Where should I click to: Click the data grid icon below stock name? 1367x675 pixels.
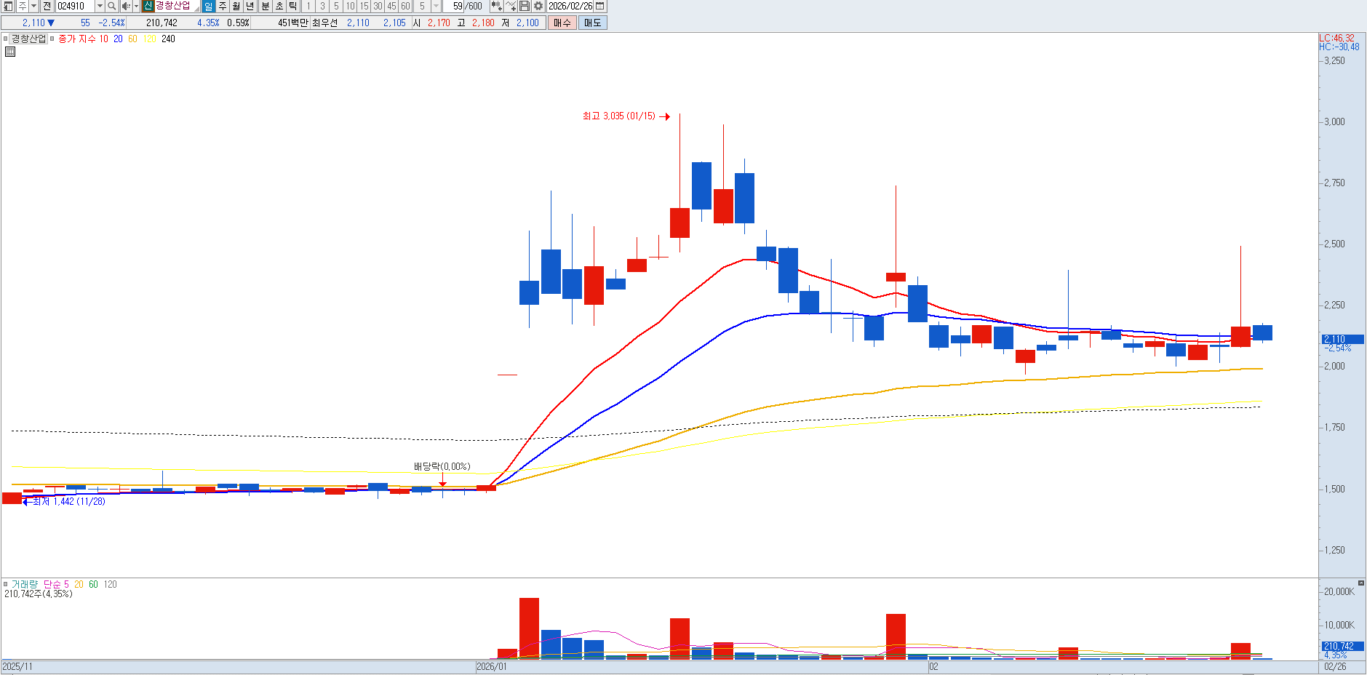[x=10, y=52]
